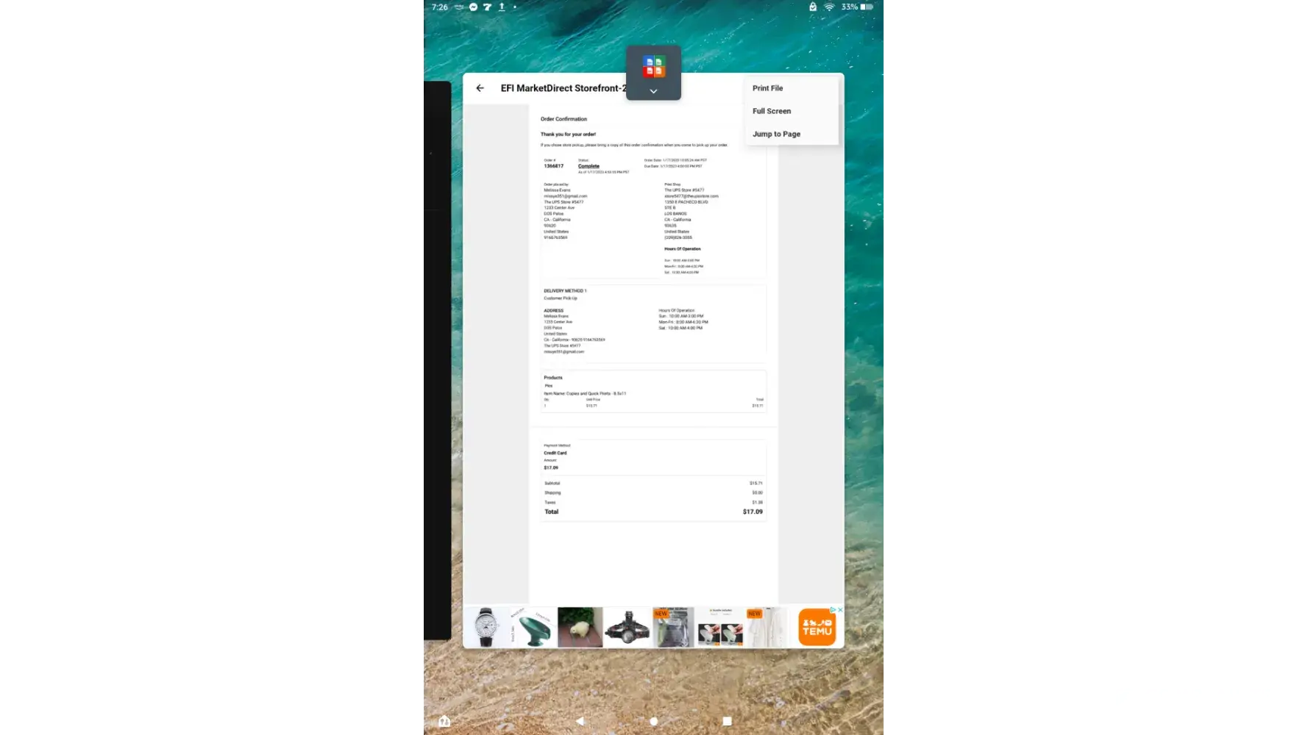Open the document viewer app icon
The height and width of the screenshot is (735, 1308).
coord(653,66)
